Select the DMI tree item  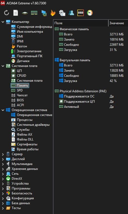[x=17, y=36]
